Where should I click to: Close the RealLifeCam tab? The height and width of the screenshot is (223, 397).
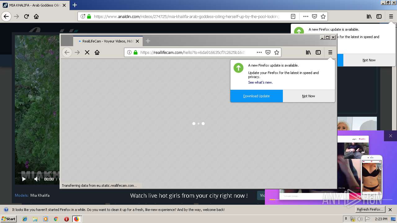(x=137, y=41)
